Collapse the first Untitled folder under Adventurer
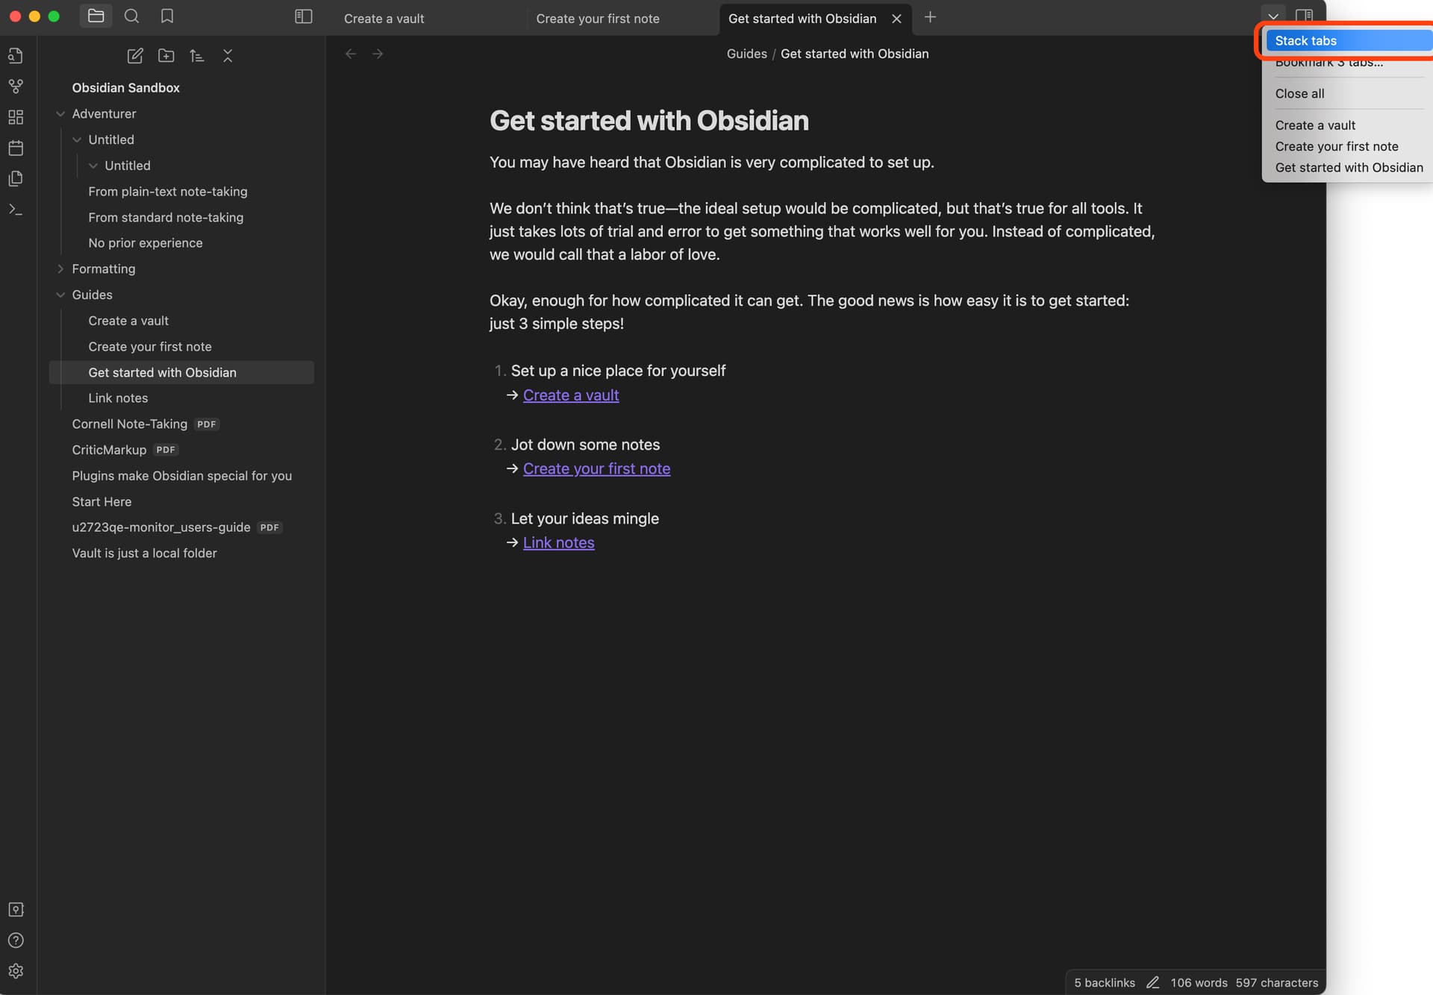Screen dimensions: 1433x995 click(x=77, y=139)
